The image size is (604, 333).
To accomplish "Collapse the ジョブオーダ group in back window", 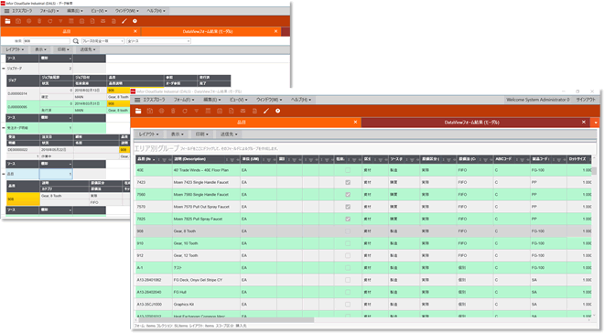I will click(4, 69).
